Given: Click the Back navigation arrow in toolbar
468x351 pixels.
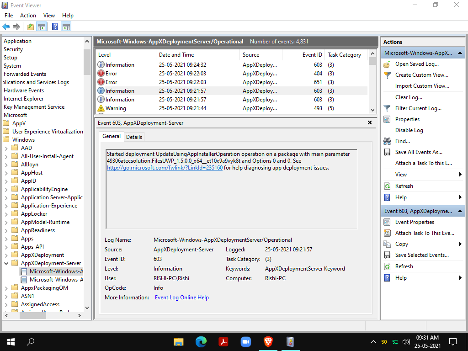Looking at the screenshot, I should tap(6, 26).
